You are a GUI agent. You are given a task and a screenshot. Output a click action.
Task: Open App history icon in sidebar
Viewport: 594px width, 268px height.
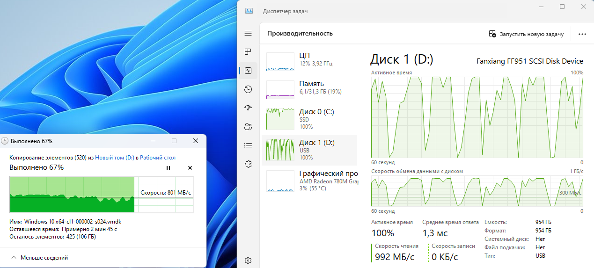[x=248, y=89]
